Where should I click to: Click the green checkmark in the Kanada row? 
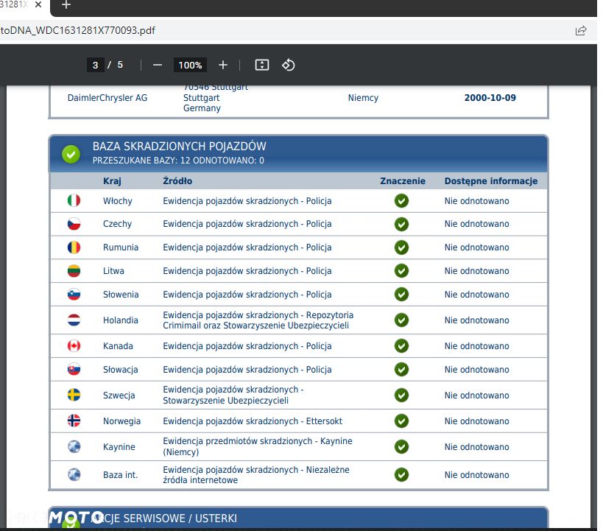[x=401, y=345]
